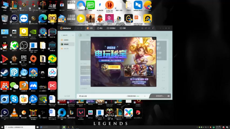The height and width of the screenshot is (129, 230).
Task: Open iQIYI green desktop icon
Action: (x=90, y=6)
